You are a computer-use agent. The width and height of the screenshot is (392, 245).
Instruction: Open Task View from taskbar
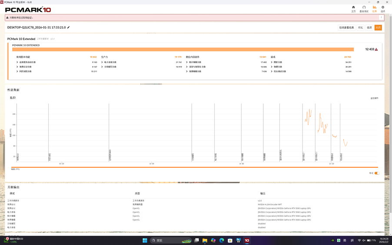[x=196, y=240]
